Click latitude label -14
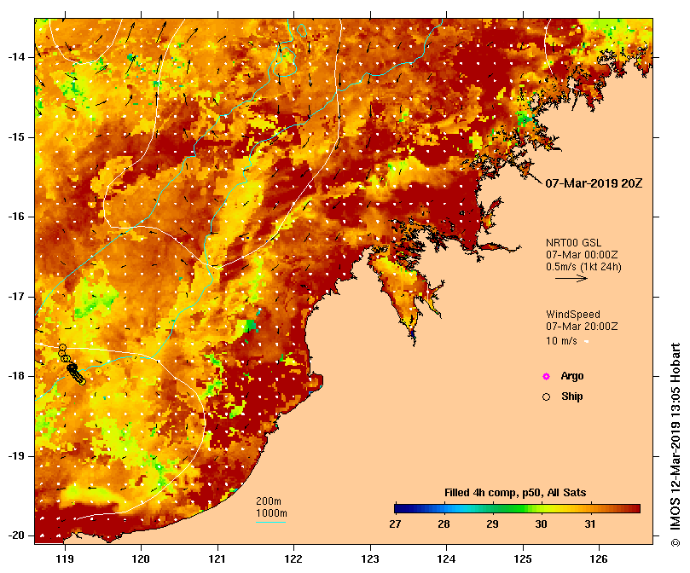This screenshot has width=690, height=573. click(x=16, y=57)
